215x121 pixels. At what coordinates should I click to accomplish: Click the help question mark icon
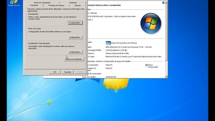[x=163, y=3]
